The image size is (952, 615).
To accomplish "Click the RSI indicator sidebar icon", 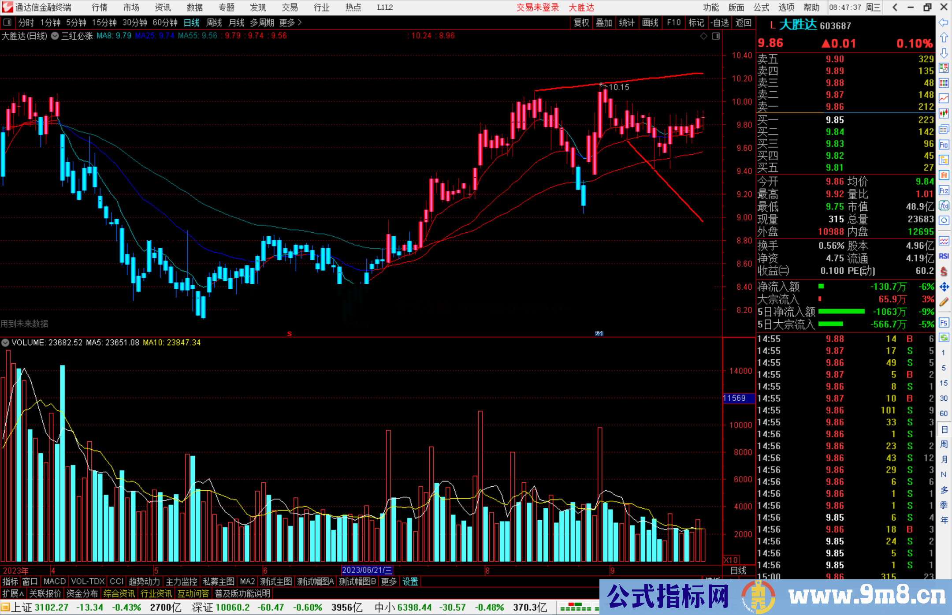I will click(x=944, y=256).
